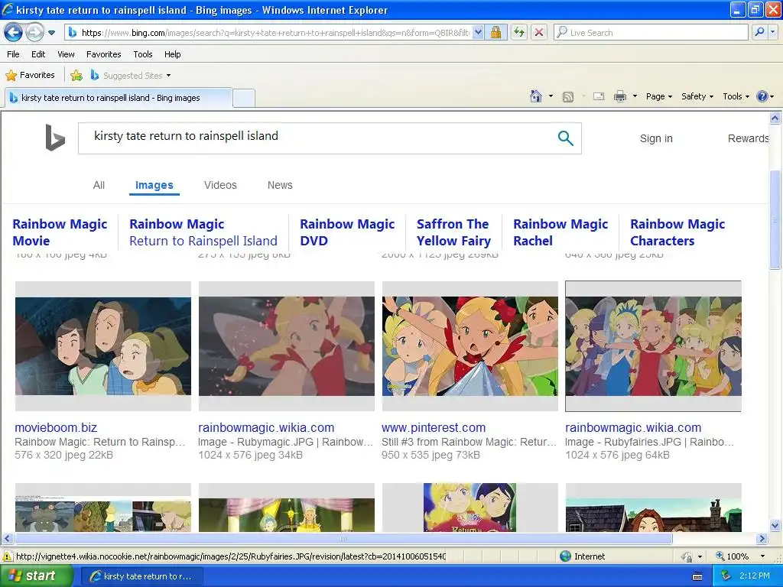The width and height of the screenshot is (783, 587).
Task: Open the Help menu
Action: [x=172, y=54]
